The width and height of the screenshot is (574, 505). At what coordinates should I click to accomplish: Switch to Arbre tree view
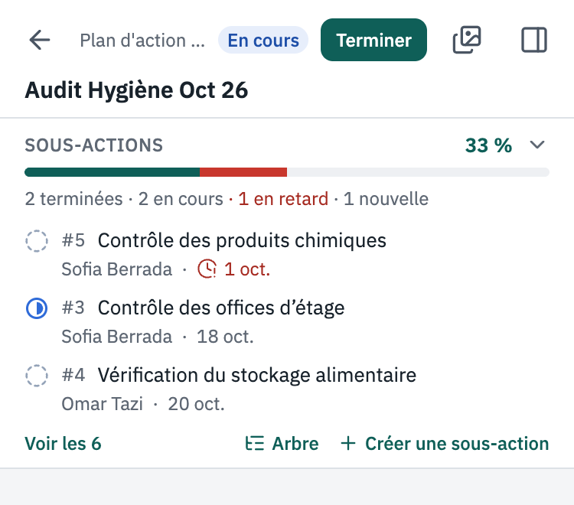click(282, 444)
